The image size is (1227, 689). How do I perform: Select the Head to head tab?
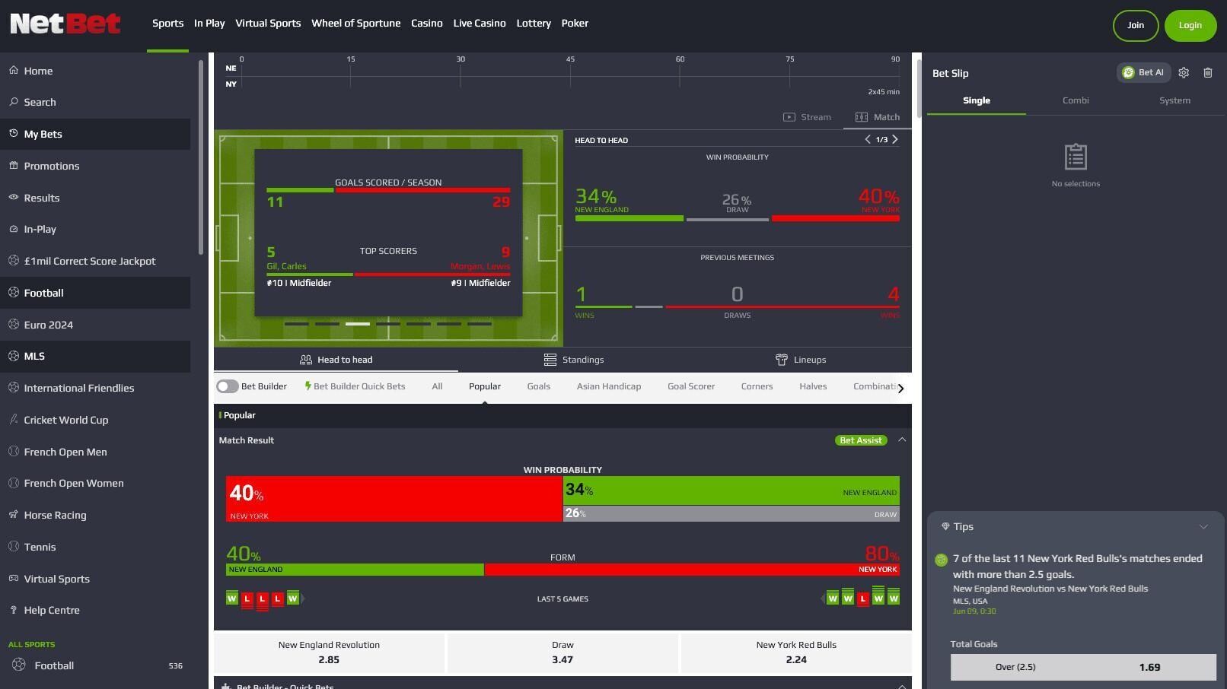336,360
